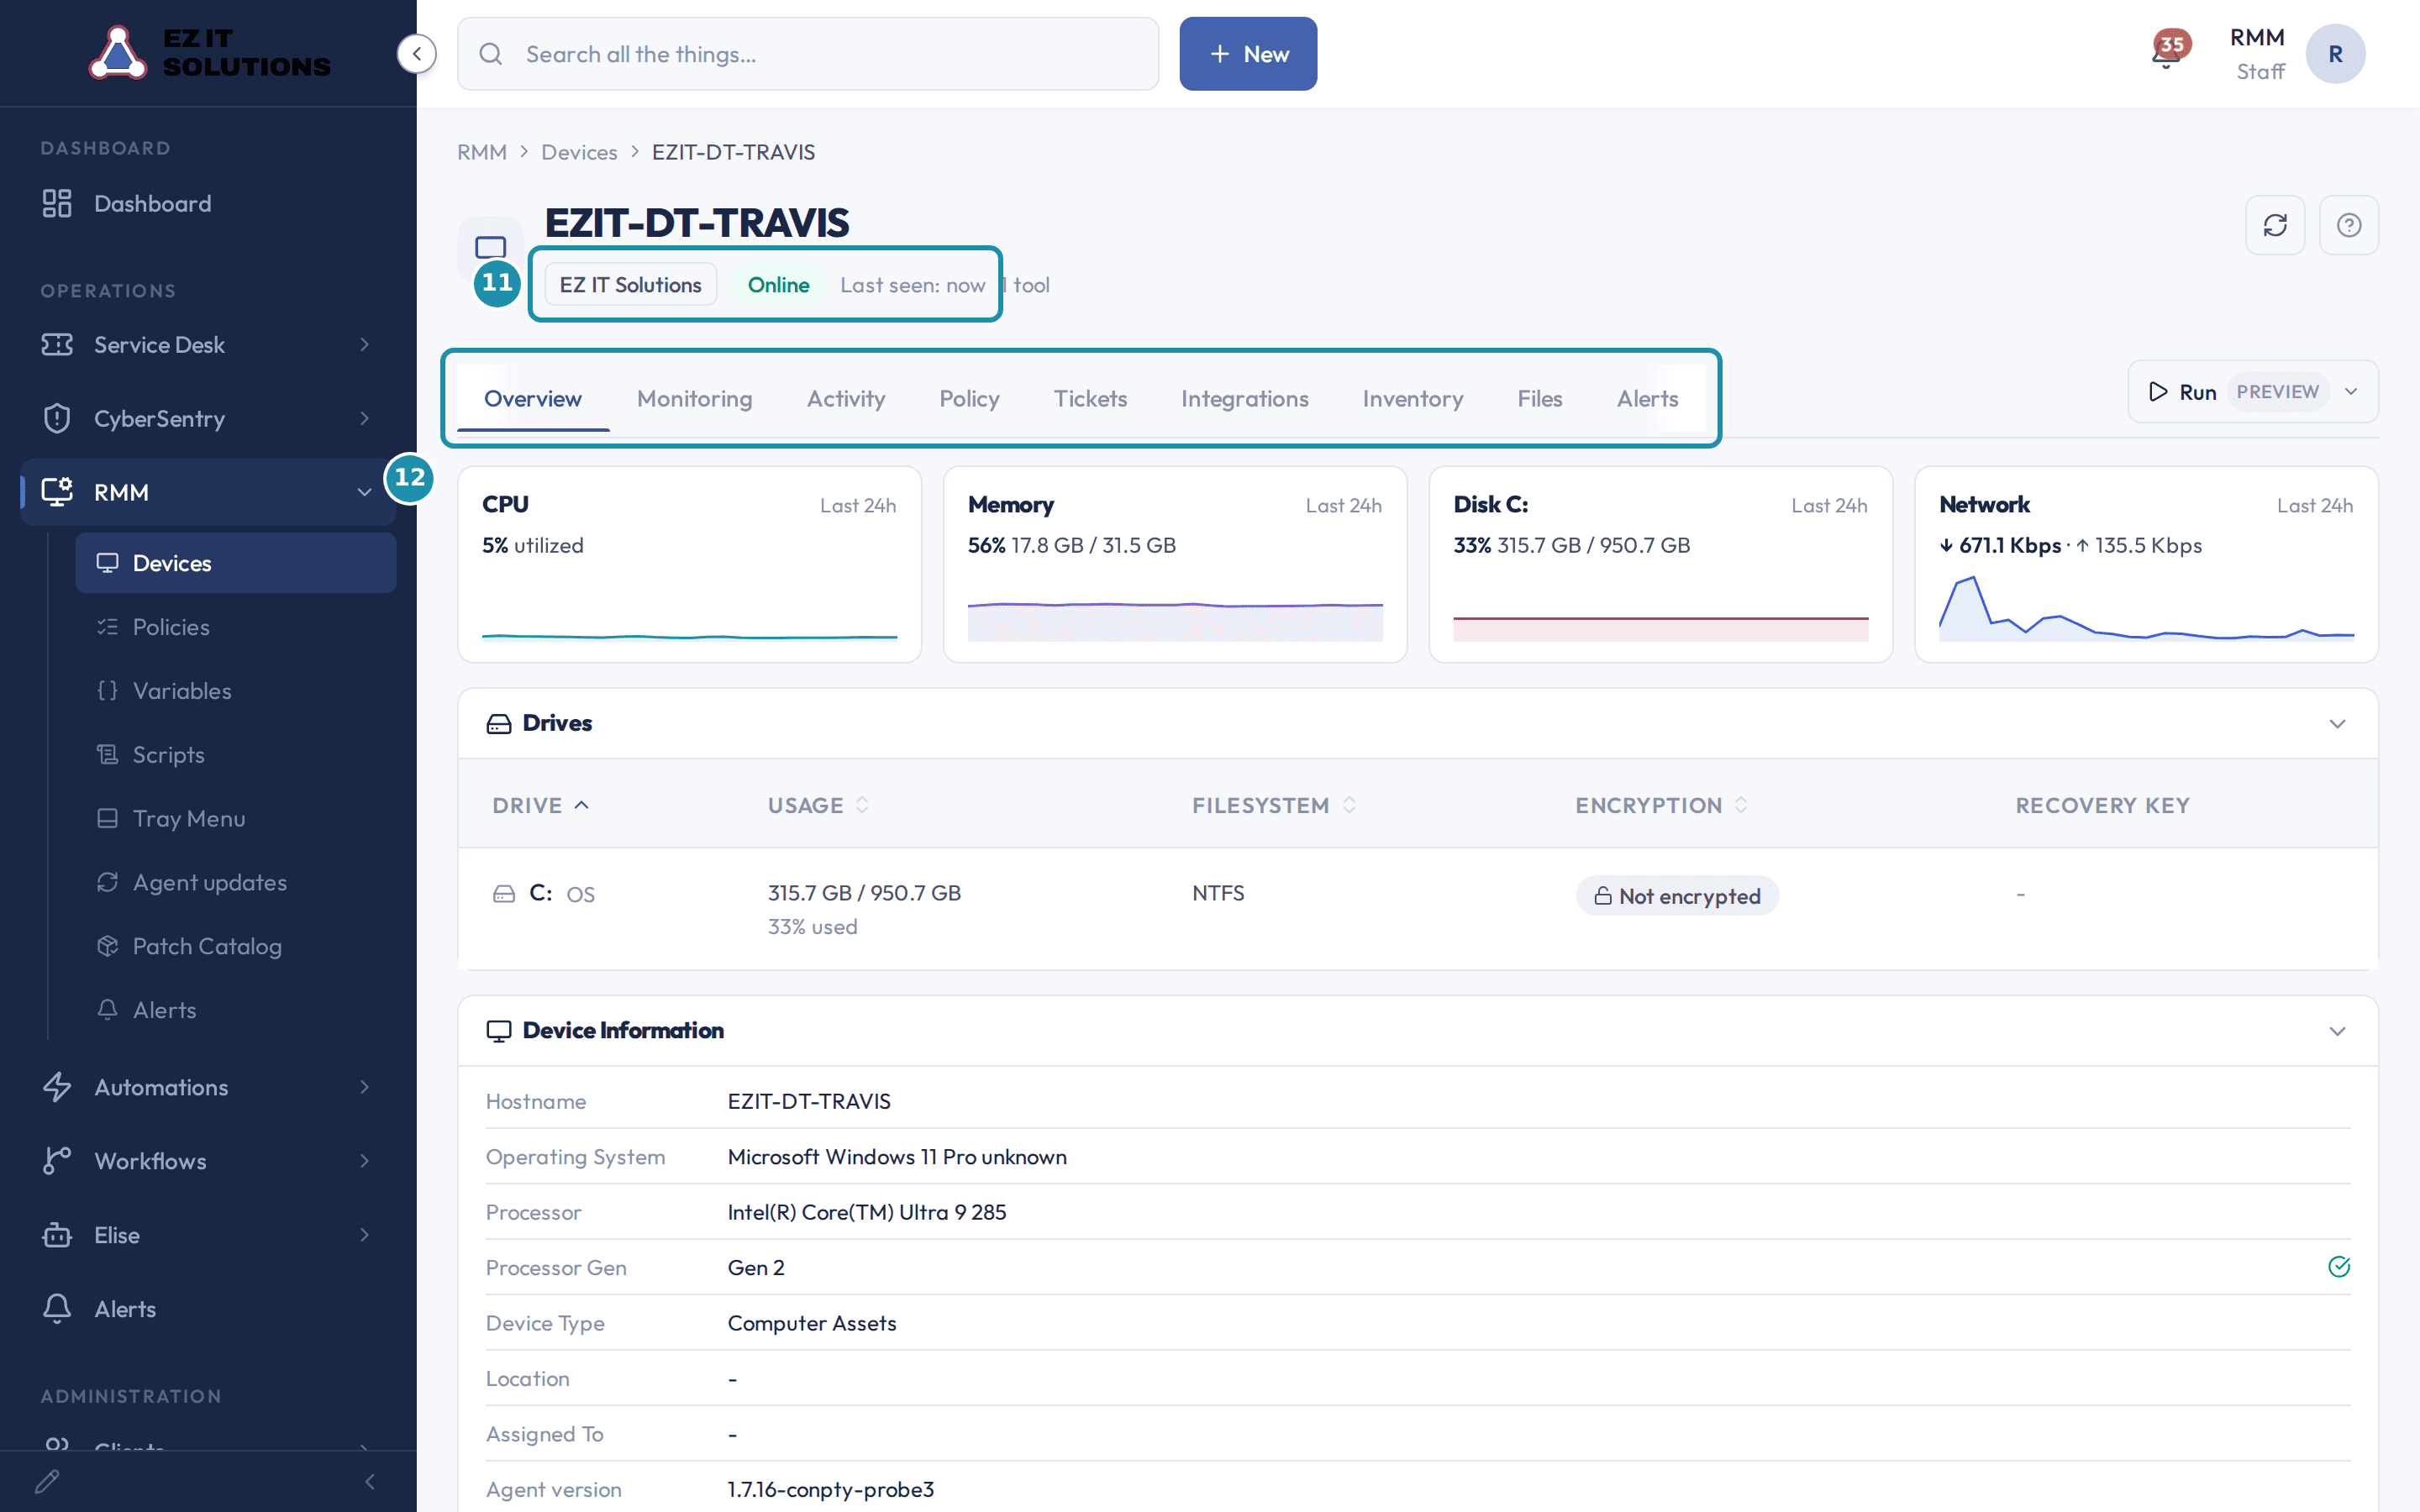The image size is (2420, 1512).
Task: Switch to the Activity tab
Action: (846, 399)
